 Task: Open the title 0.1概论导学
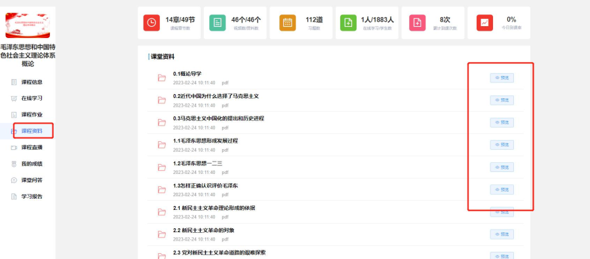pyautogui.click(x=187, y=74)
